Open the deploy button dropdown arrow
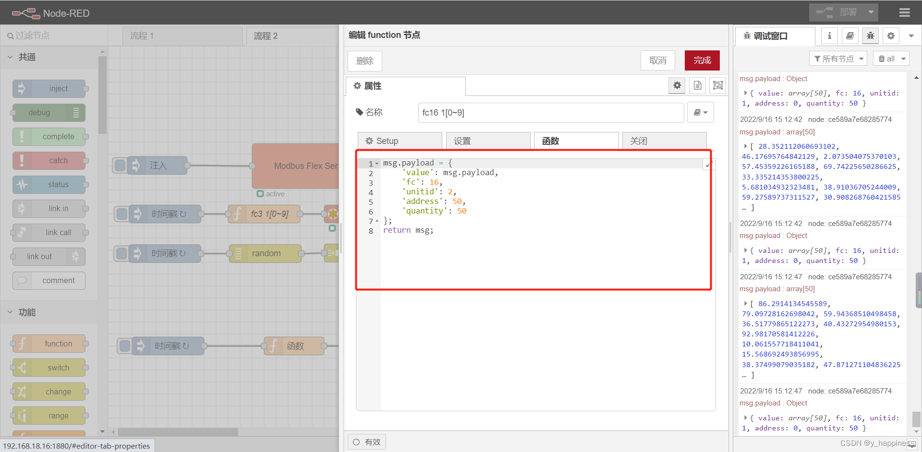This screenshot has width=922, height=452. pos(871,12)
